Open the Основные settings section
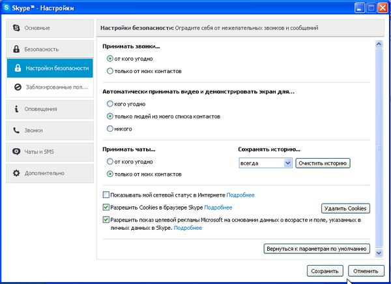This screenshot has width=391, height=284. (x=50, y=28)
